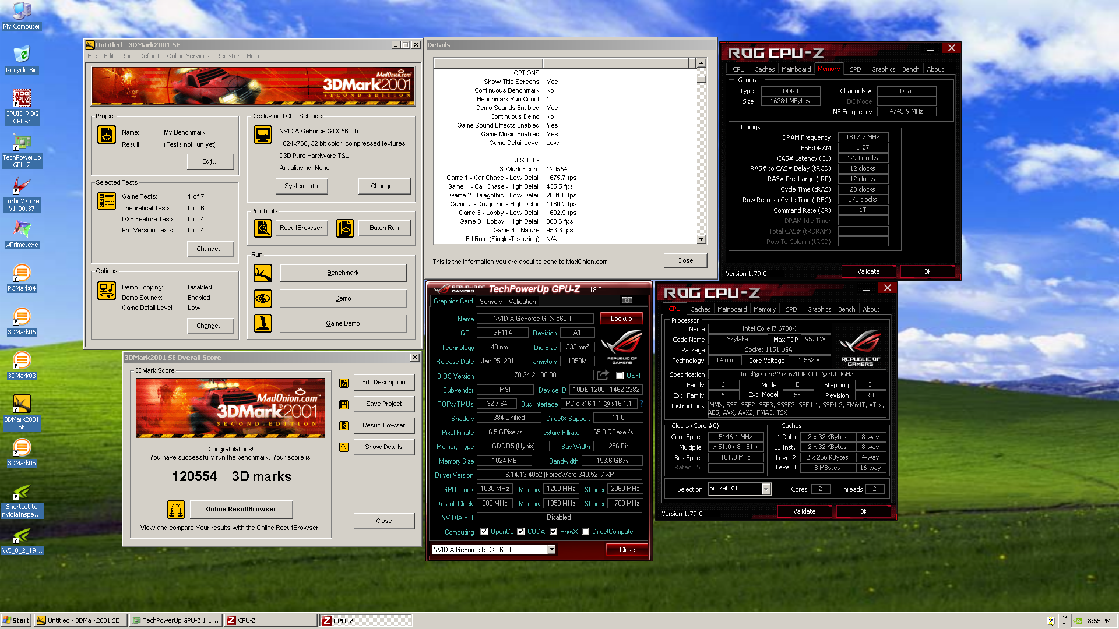Viewport: 1119px width, 629px height.
Task: Launch 3DMark2001 SE desktop shortcut
Action: coord(22,412)
